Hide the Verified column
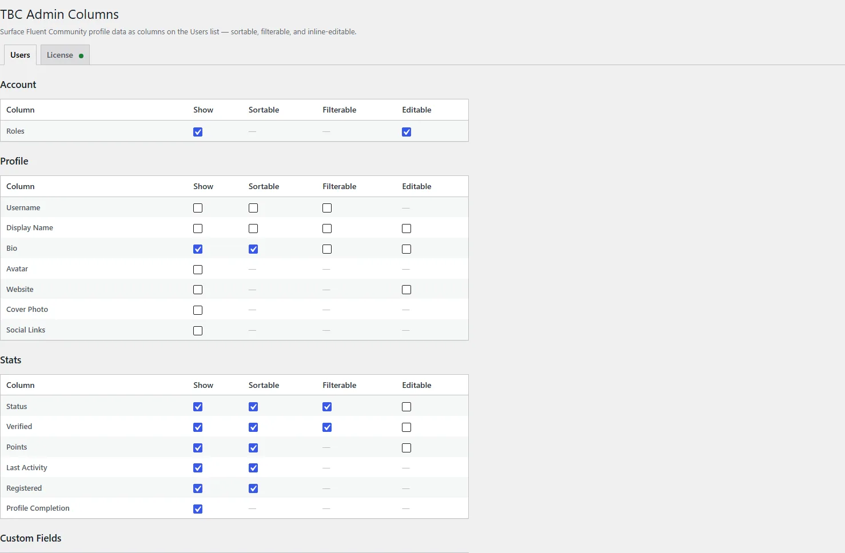Image resolution: width=845 pixels, height=553 pixels. 198,427
